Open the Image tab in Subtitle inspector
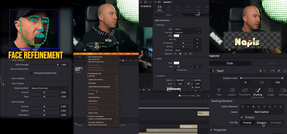 (198, 8)
